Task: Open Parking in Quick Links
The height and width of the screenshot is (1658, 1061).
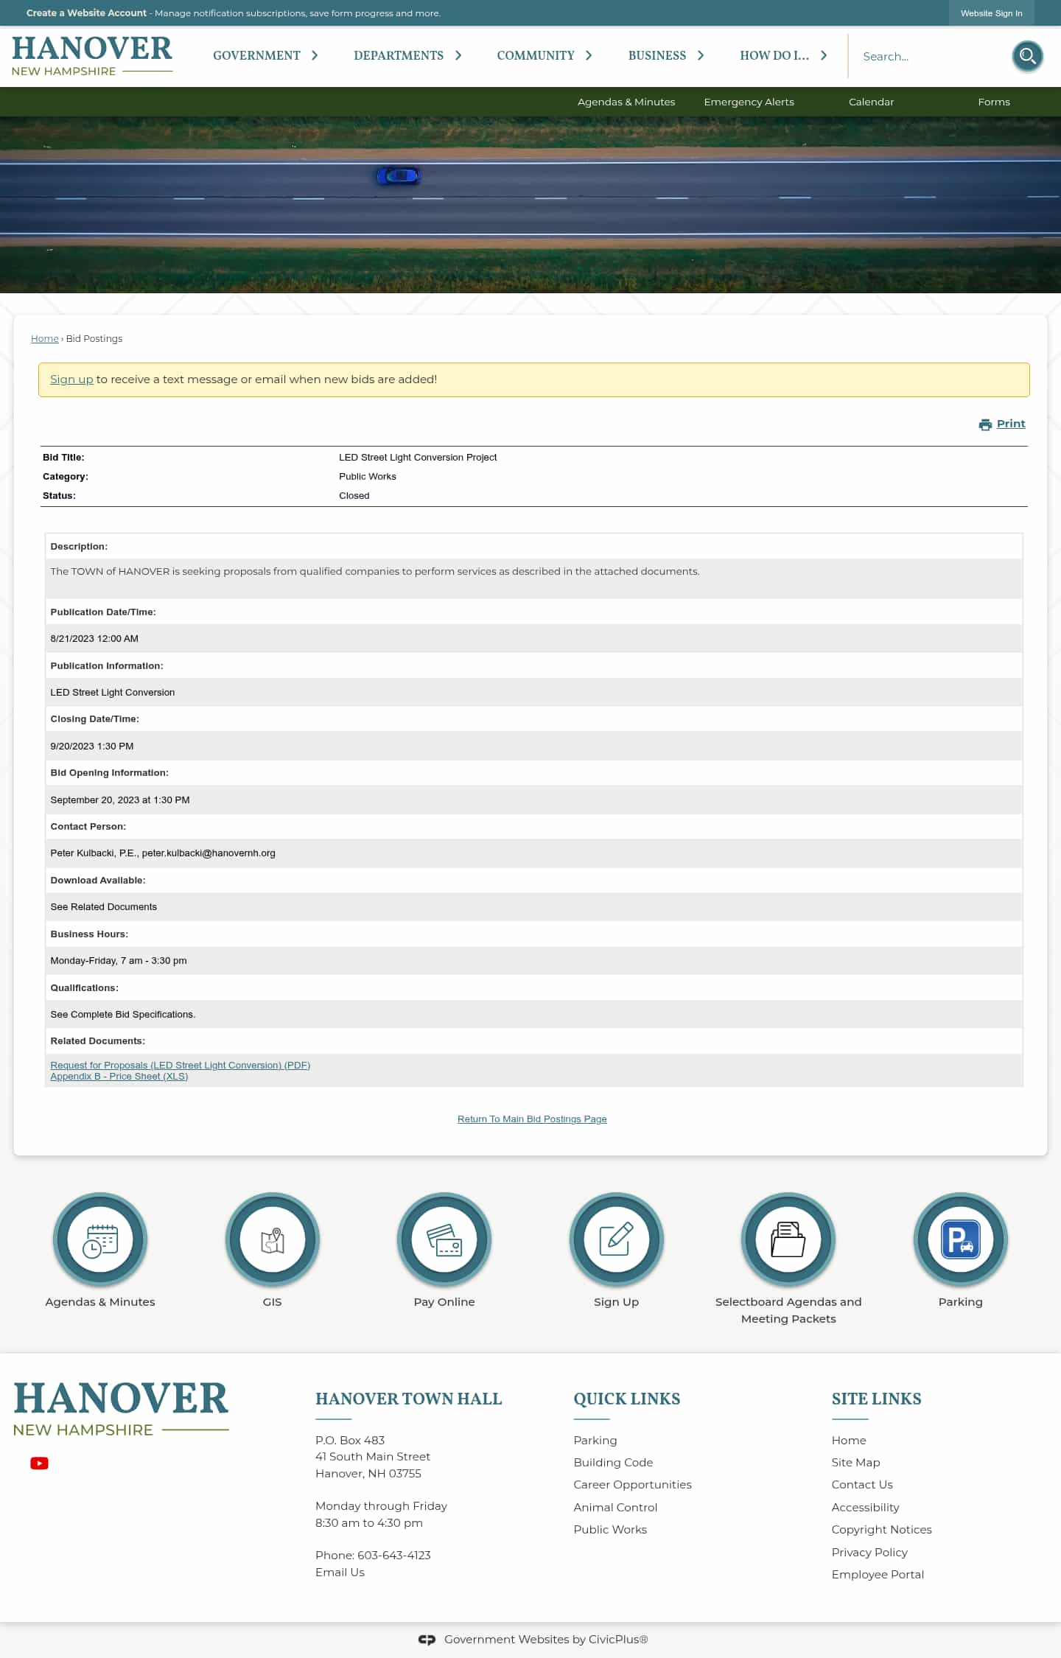Action: 595,1440
